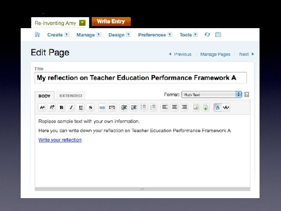Viewport: 281px width, 211px height.
Task: Switch to HTML source mode <A> icon
Action: click(x=226, y=107)
